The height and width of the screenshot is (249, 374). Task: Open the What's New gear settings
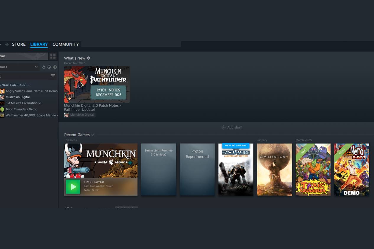pyautogui.click(x=88, y=58)
